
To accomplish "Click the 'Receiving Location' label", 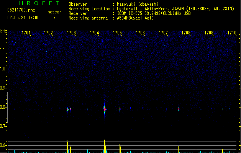I will (89, 9).
